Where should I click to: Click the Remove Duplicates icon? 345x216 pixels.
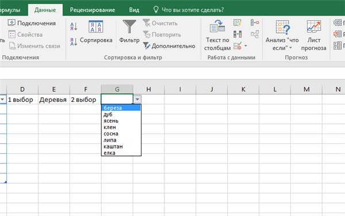point(237,34)
